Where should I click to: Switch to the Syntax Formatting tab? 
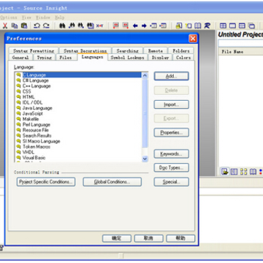(x=34, y=50)
